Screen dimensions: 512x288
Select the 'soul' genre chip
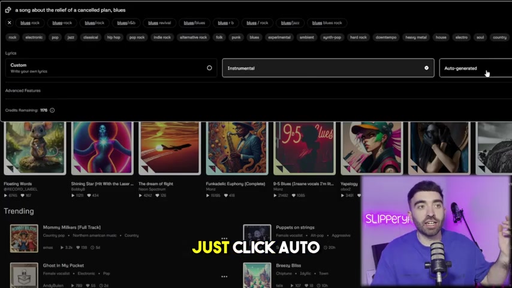point(480,37)
